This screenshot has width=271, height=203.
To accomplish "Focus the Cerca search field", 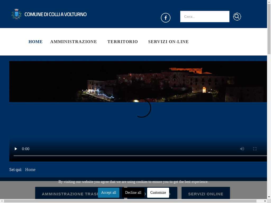I will point(205,17).
